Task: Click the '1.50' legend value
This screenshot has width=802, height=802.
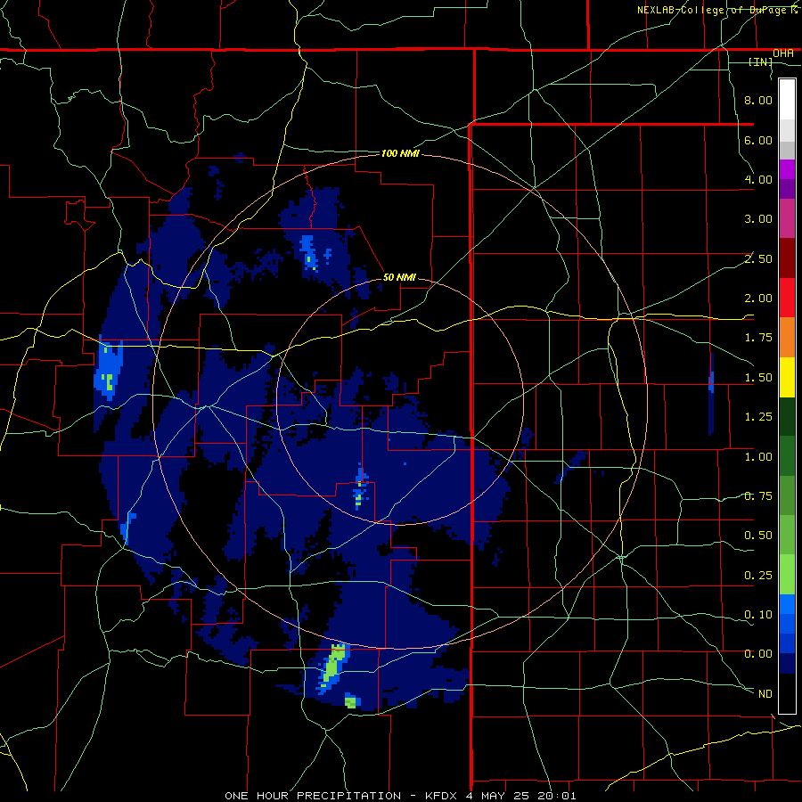Action: (758, 378)
